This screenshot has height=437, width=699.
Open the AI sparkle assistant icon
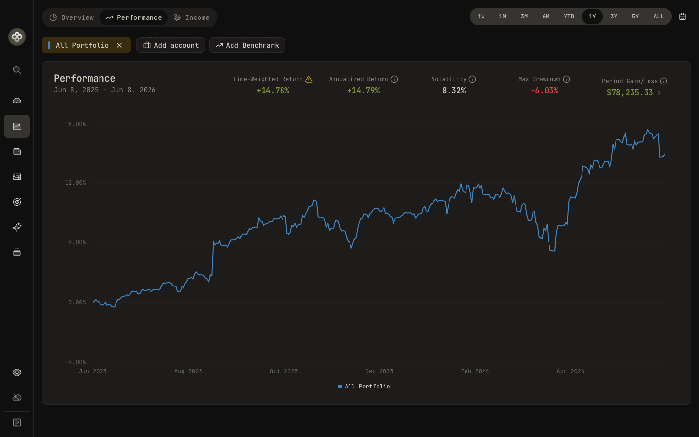pos(17,227)
